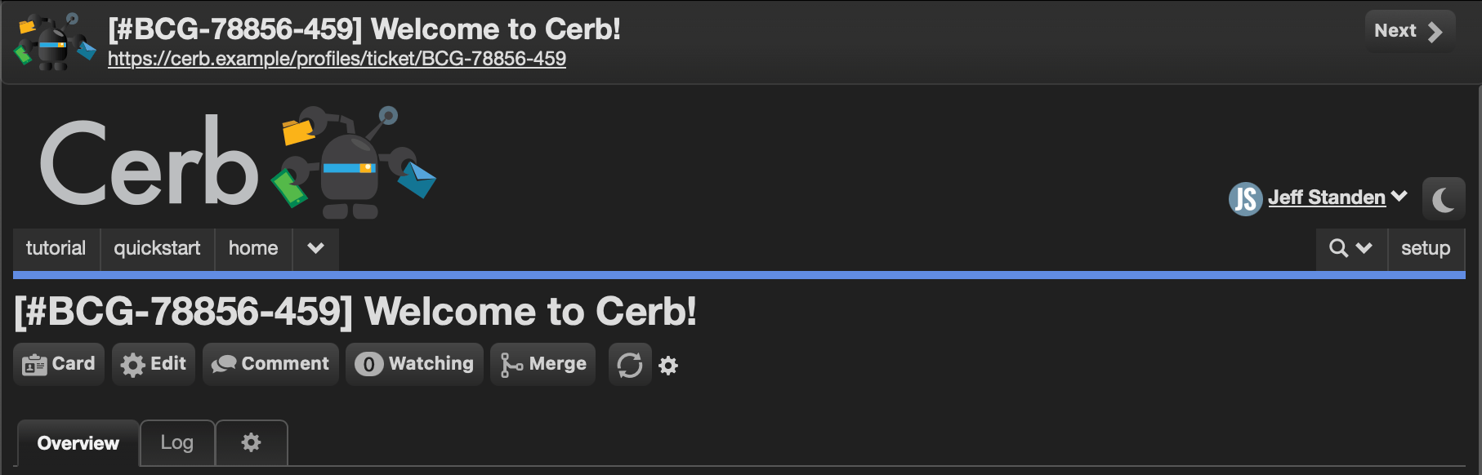The image size is (1482, 475).
Task: Click the refresh icon button
Action: point(630,364)
